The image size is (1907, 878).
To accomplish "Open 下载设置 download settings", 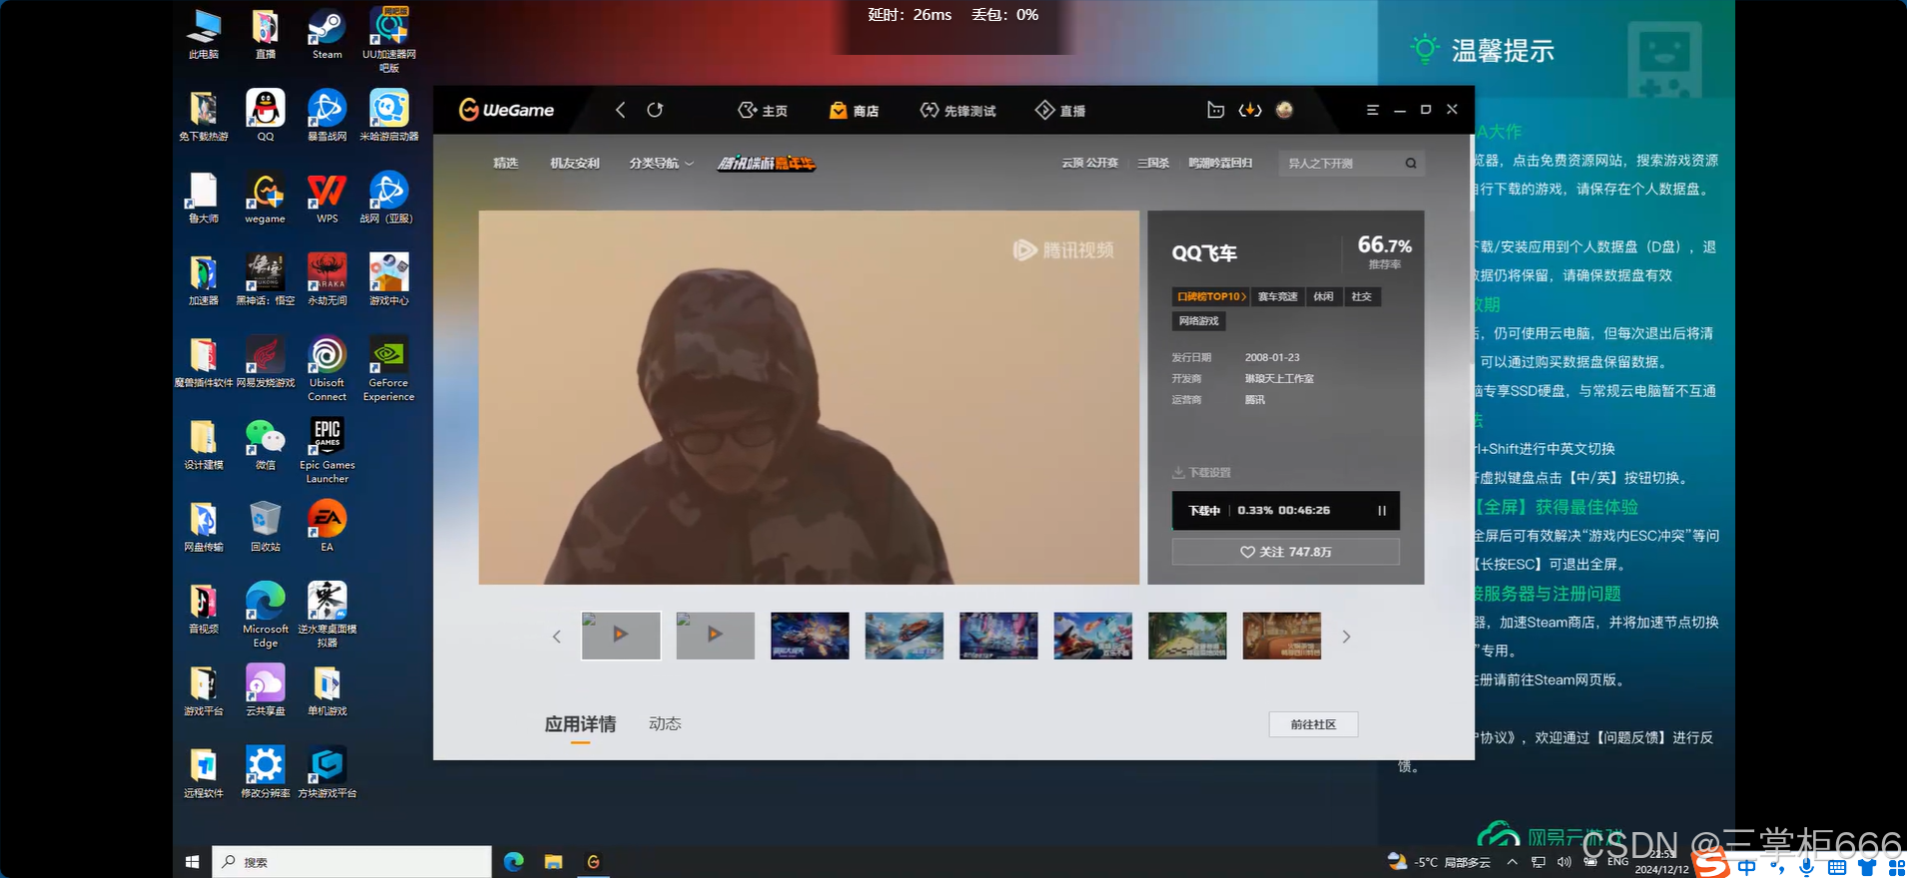I will pos(1202,473).
